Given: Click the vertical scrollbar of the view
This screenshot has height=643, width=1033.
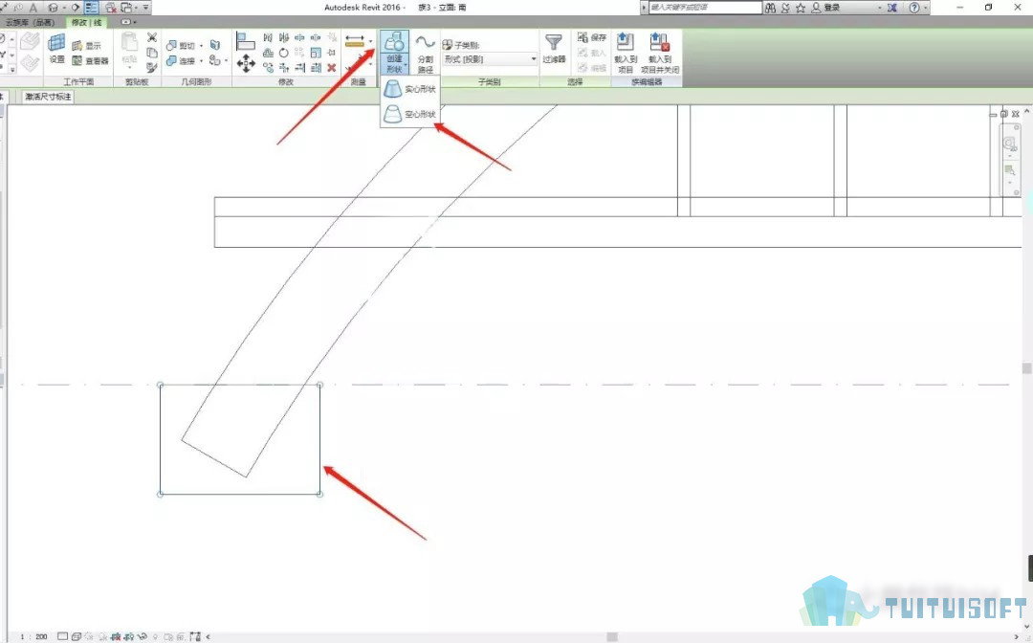Looking at the screenshot, I should pos(1026,368).
